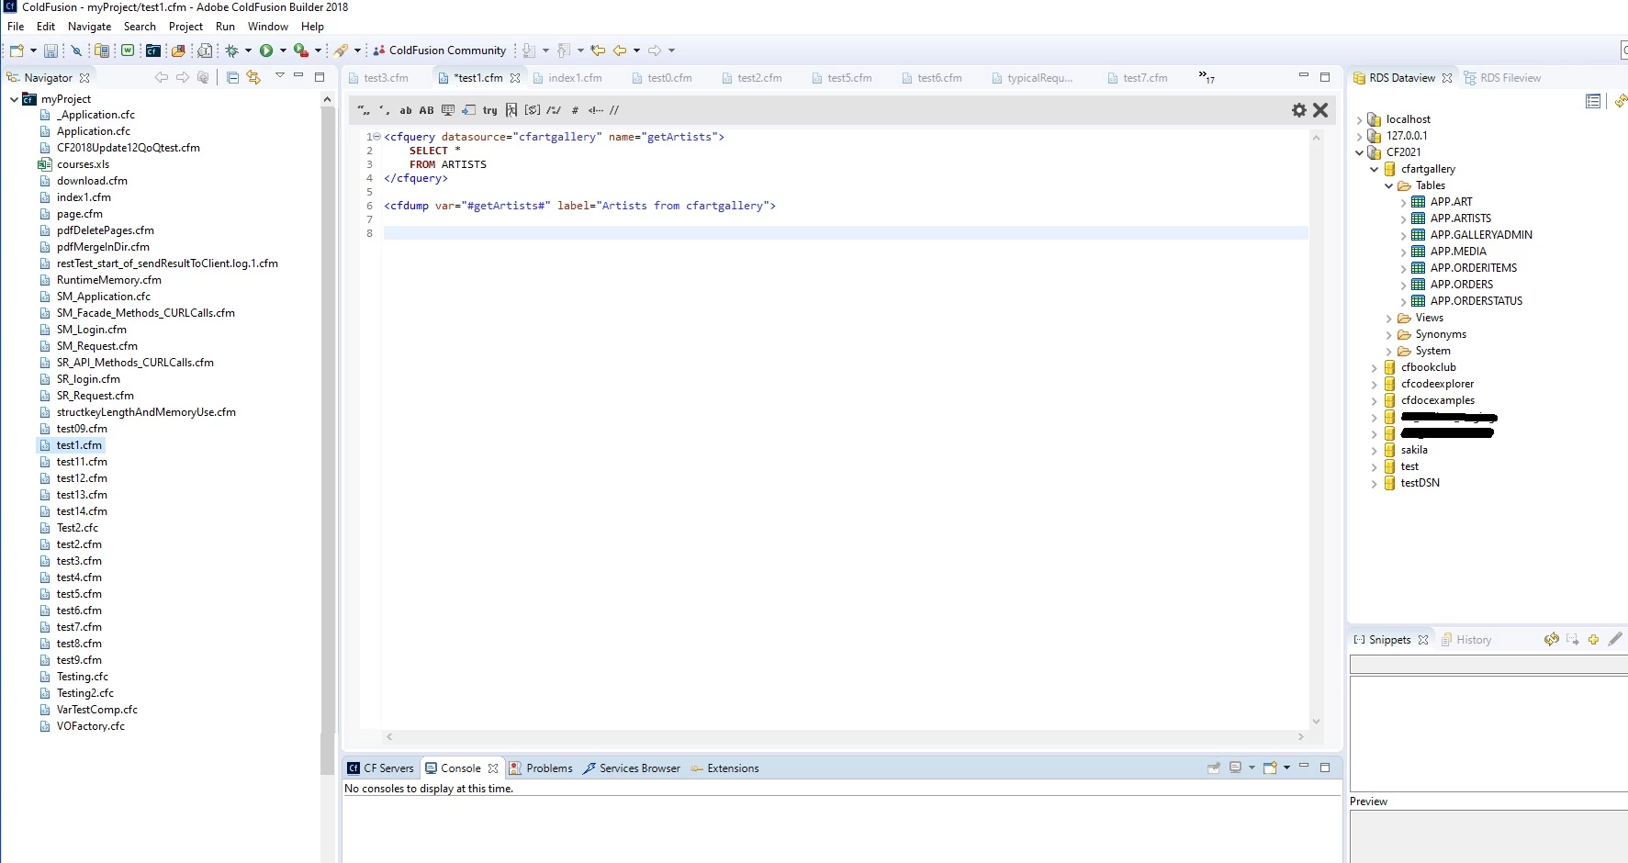This screenshot has height=863, width=1628.
Task: Toggle Link with Editor in the Navigator
Action: (253, 78)
